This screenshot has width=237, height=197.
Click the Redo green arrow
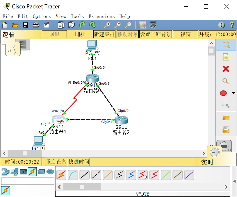pyautogui.click(x=92, y=25)
